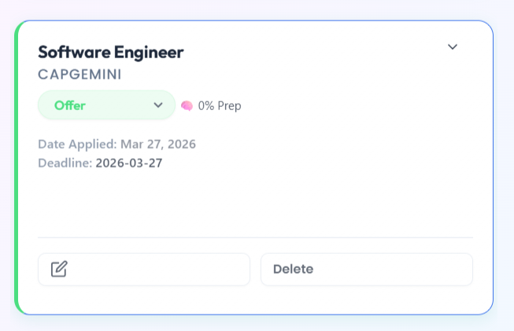Click the CAPGEMINI company name

tap(80, 75)
